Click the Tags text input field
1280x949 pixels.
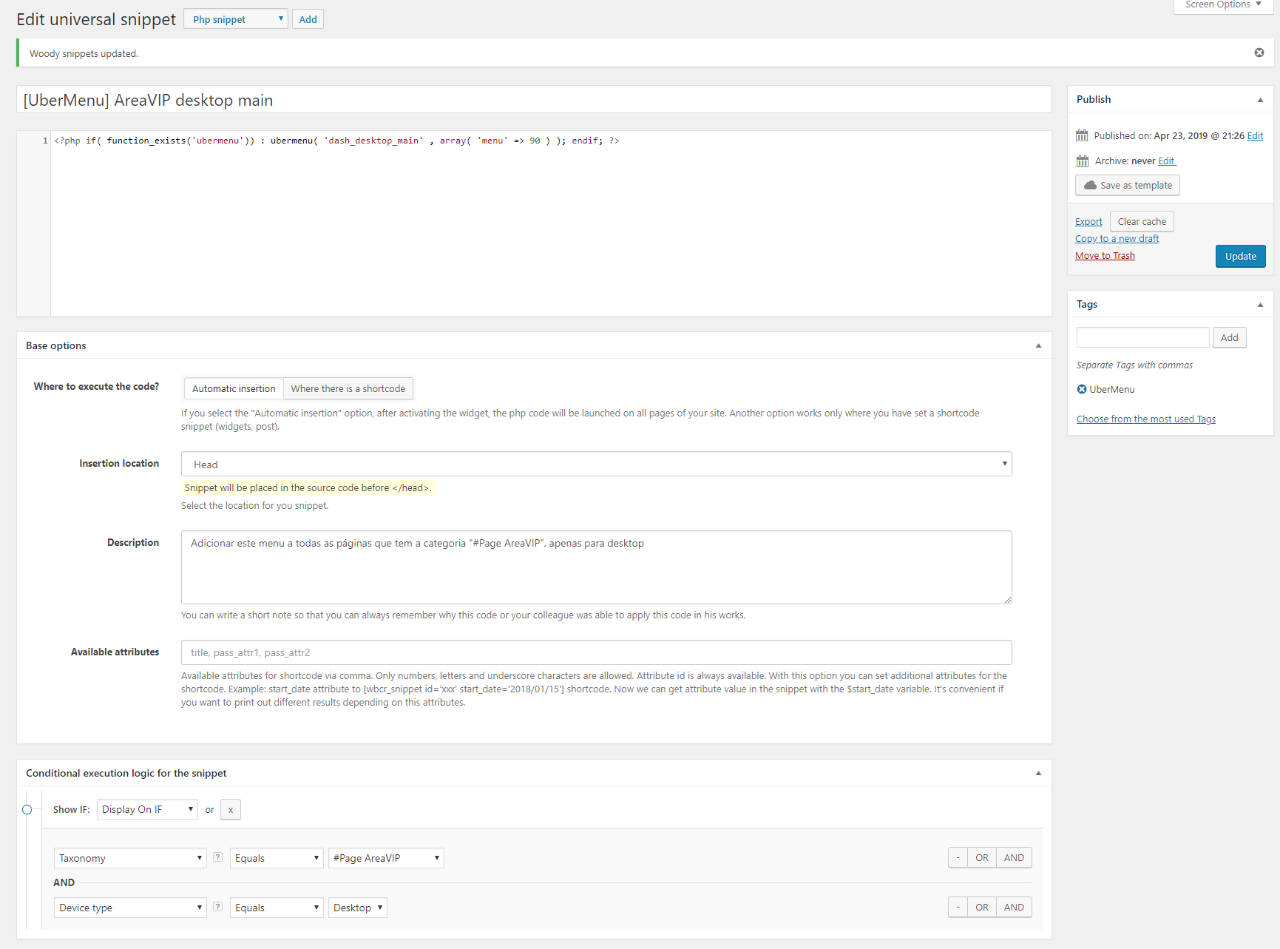[1142, 337]
